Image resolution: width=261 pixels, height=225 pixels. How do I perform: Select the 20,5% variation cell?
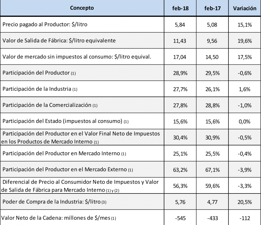coord(245,202)
